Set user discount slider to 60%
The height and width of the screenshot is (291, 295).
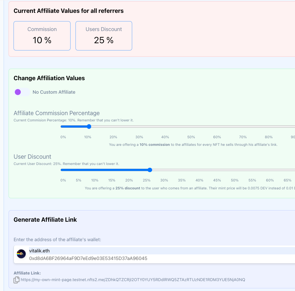(270, 170)
